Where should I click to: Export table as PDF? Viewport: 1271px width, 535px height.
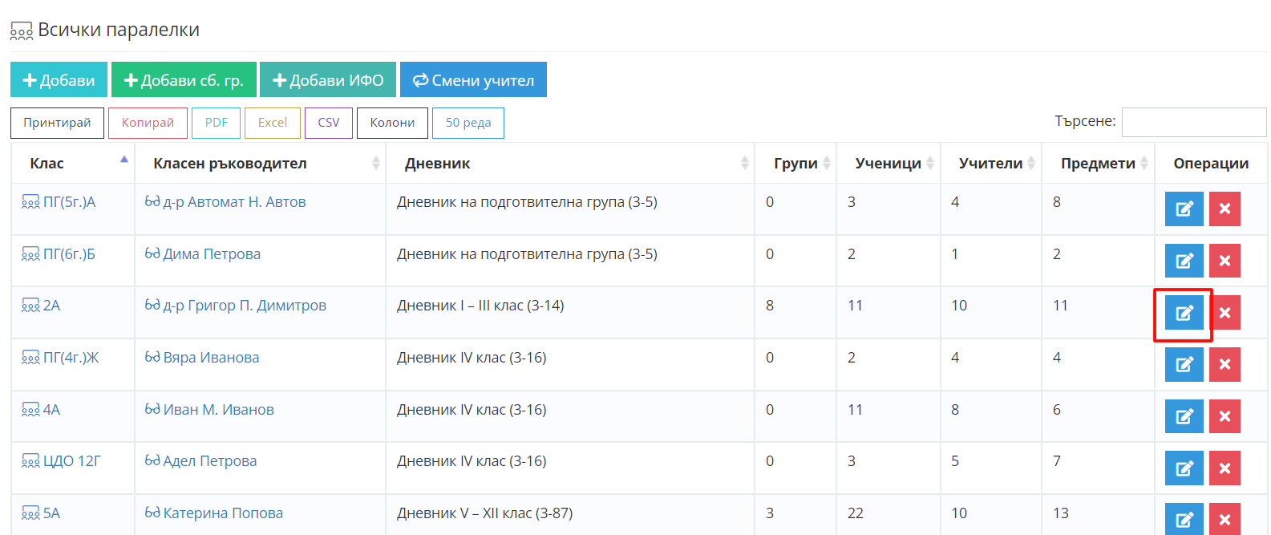(217, 123)
